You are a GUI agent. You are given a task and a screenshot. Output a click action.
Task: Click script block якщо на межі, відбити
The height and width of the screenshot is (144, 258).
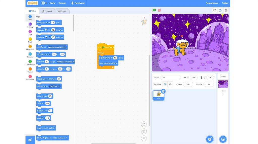tap(108, 63)
